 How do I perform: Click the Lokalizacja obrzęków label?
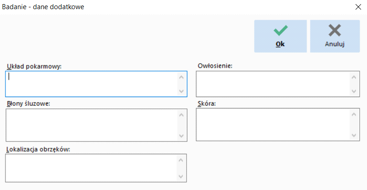[38, 149]
